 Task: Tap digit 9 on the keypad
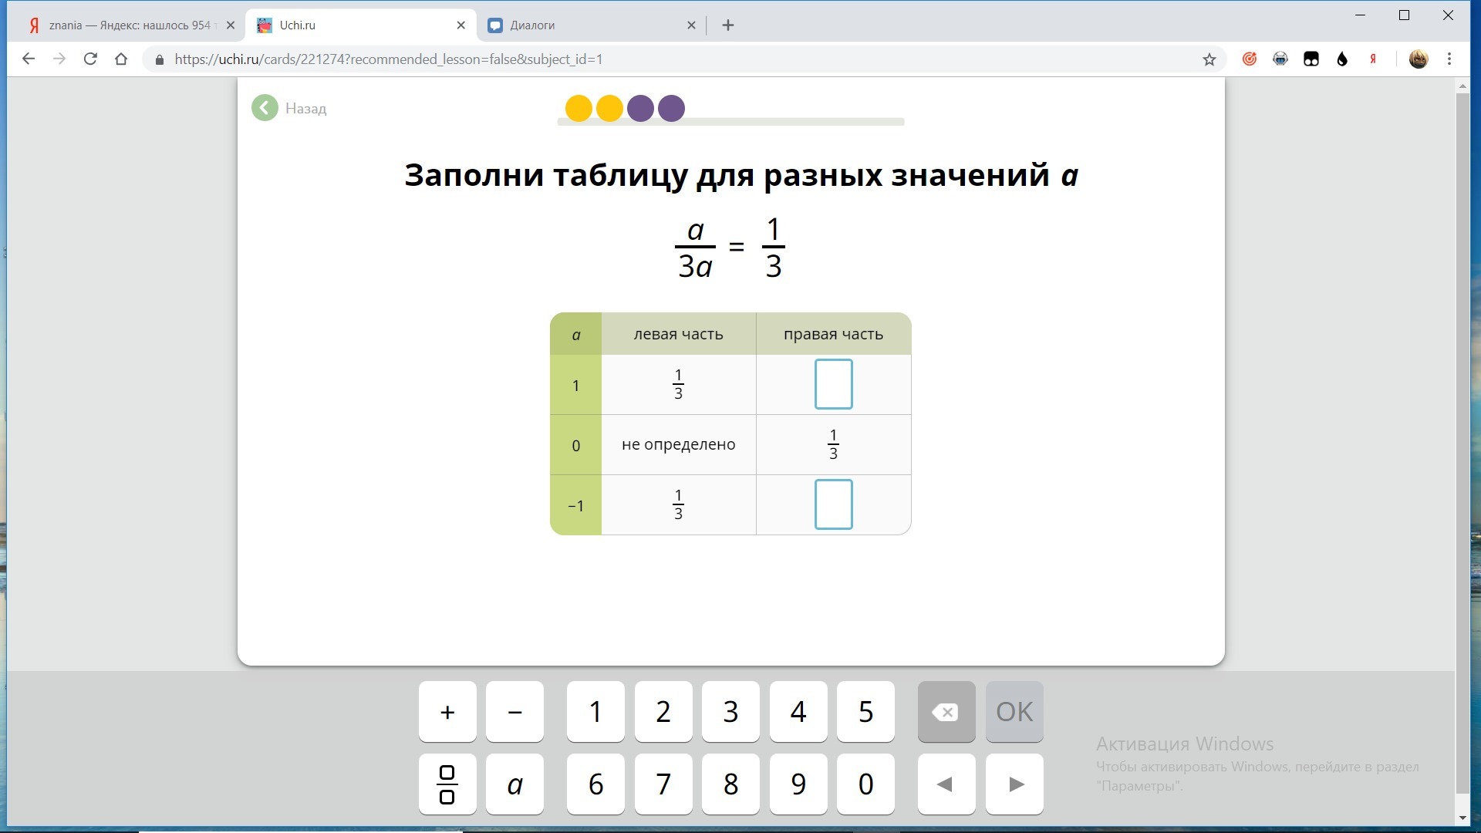[798, 784]
